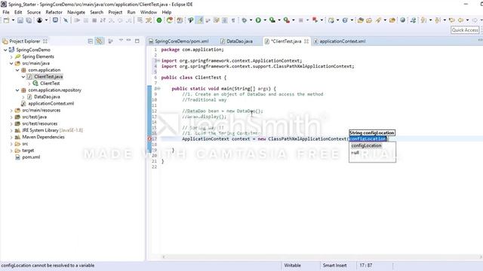Image resolution: width=483 pixels, height=271 pixels.
Task: Click the Run External Tools icon
Action: coord(287,20)
